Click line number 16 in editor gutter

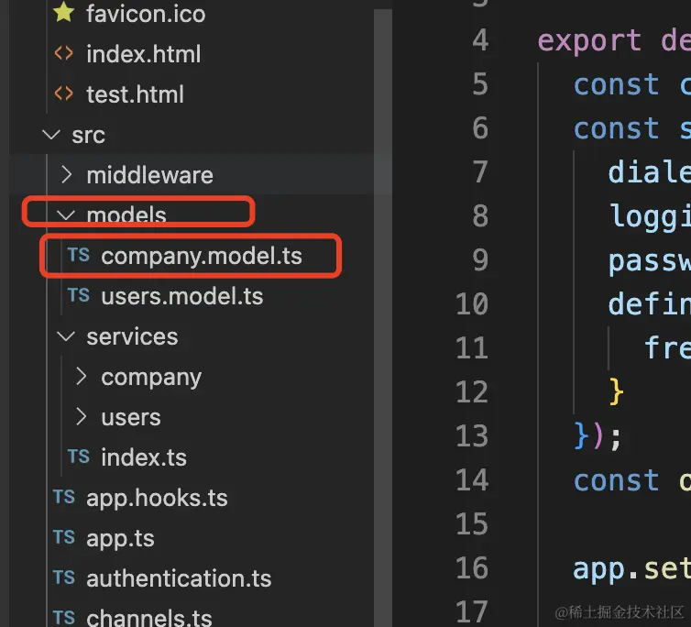coord(472,568)
